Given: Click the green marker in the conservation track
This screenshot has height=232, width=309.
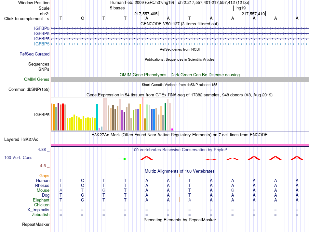Looking at the screenshot, I should (125, 159).
